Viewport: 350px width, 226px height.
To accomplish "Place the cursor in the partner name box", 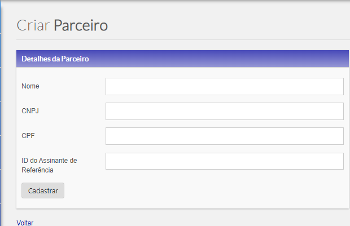I will click(x=224, y=86).
